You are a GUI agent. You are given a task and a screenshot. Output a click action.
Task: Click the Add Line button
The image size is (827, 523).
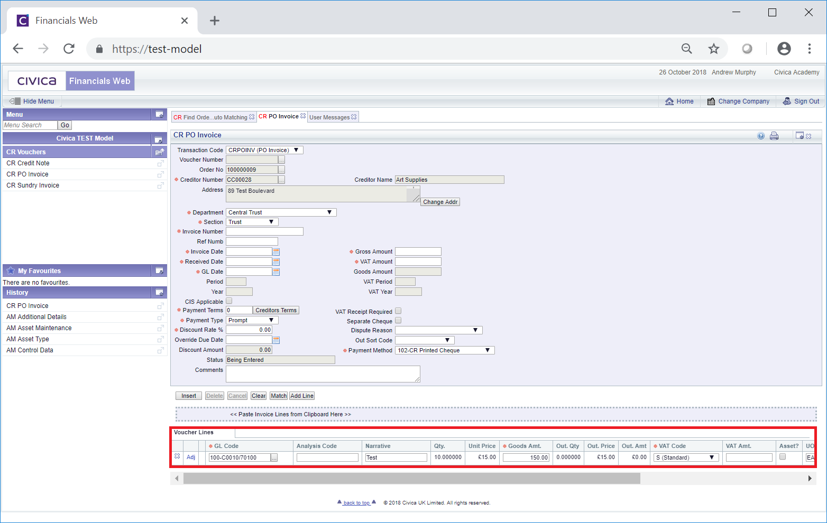[302, 396]
